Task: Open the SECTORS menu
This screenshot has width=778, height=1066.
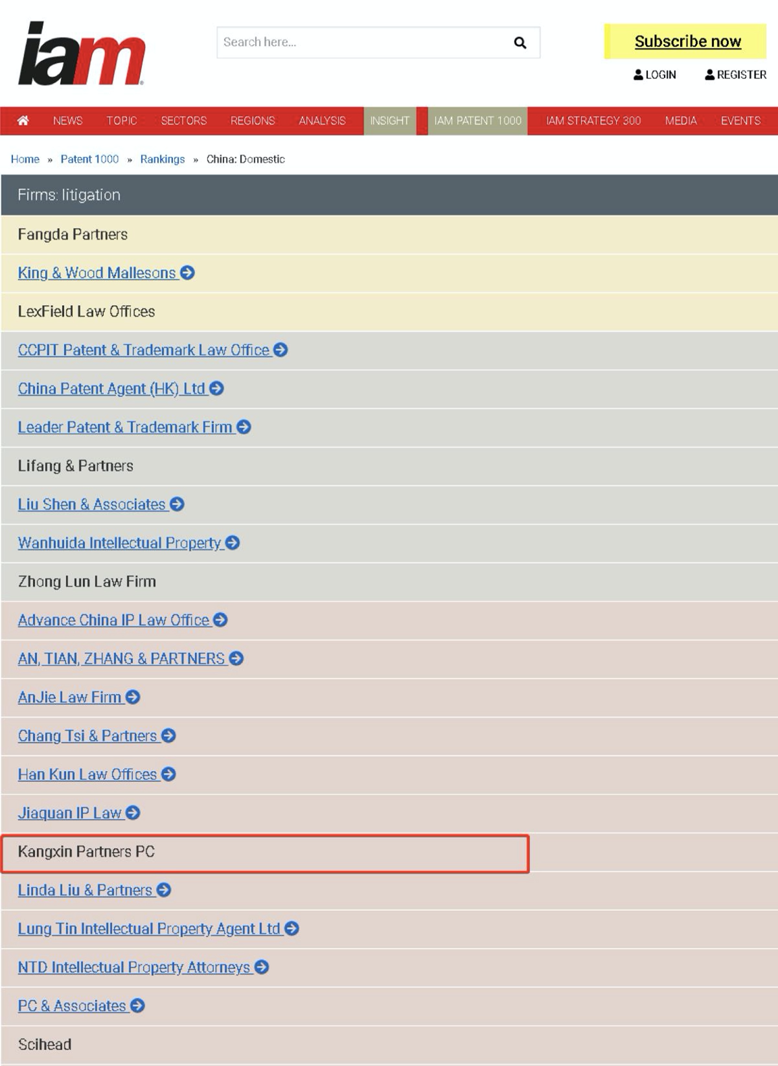Action: 184,121
